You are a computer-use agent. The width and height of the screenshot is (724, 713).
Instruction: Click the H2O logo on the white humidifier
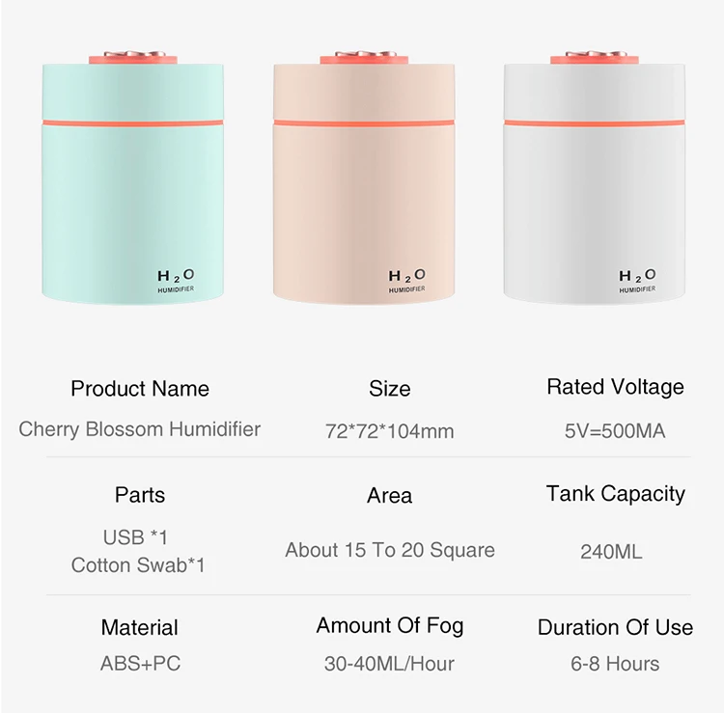click(x=636, y=279)
